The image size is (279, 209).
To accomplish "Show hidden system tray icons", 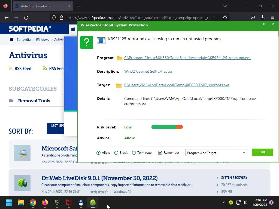I will click(x=224, y=202).
